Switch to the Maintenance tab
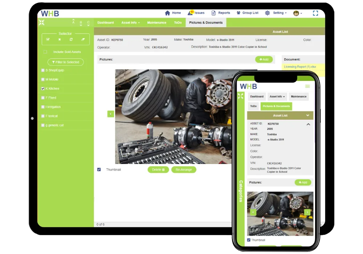 pyautogui.click(x=156, y=22)
